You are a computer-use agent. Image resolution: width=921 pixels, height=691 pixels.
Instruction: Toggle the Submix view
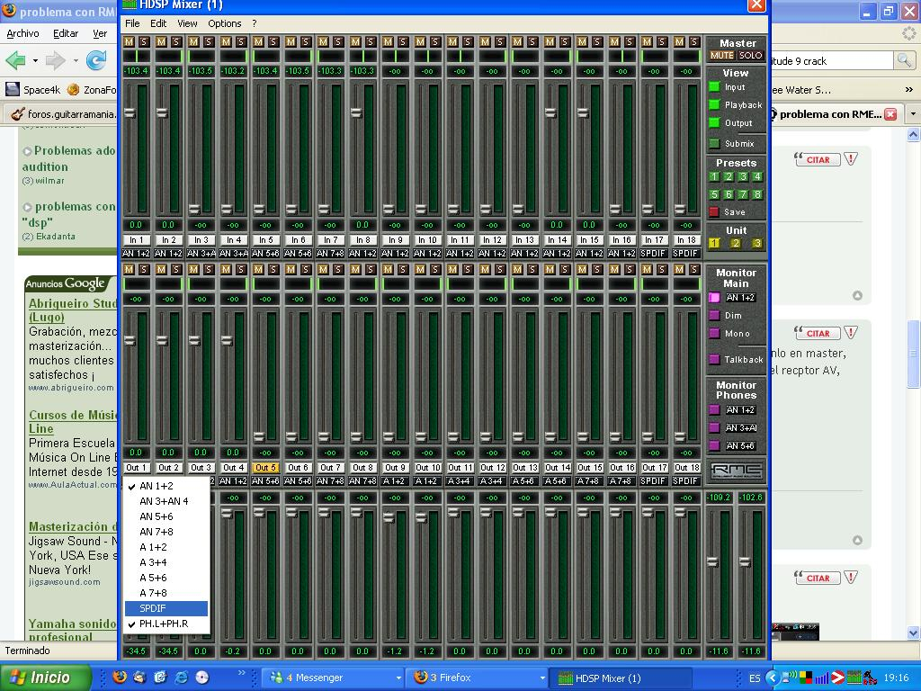pyautogui.click(x=714, y=144)
